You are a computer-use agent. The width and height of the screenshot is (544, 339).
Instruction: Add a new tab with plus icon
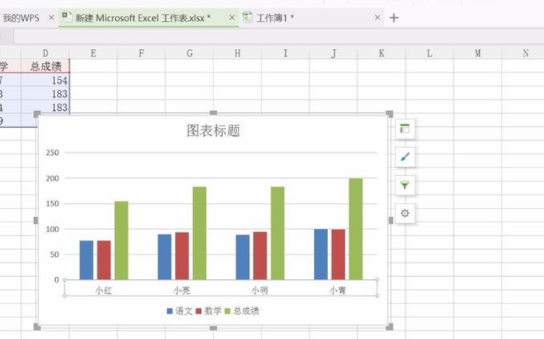(394, 17)
